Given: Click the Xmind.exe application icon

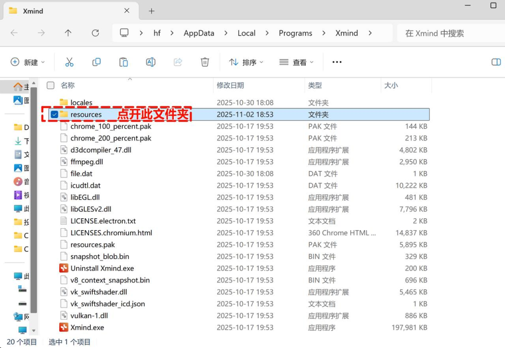Looking at the screenshot, I should [x=64, y=327].
